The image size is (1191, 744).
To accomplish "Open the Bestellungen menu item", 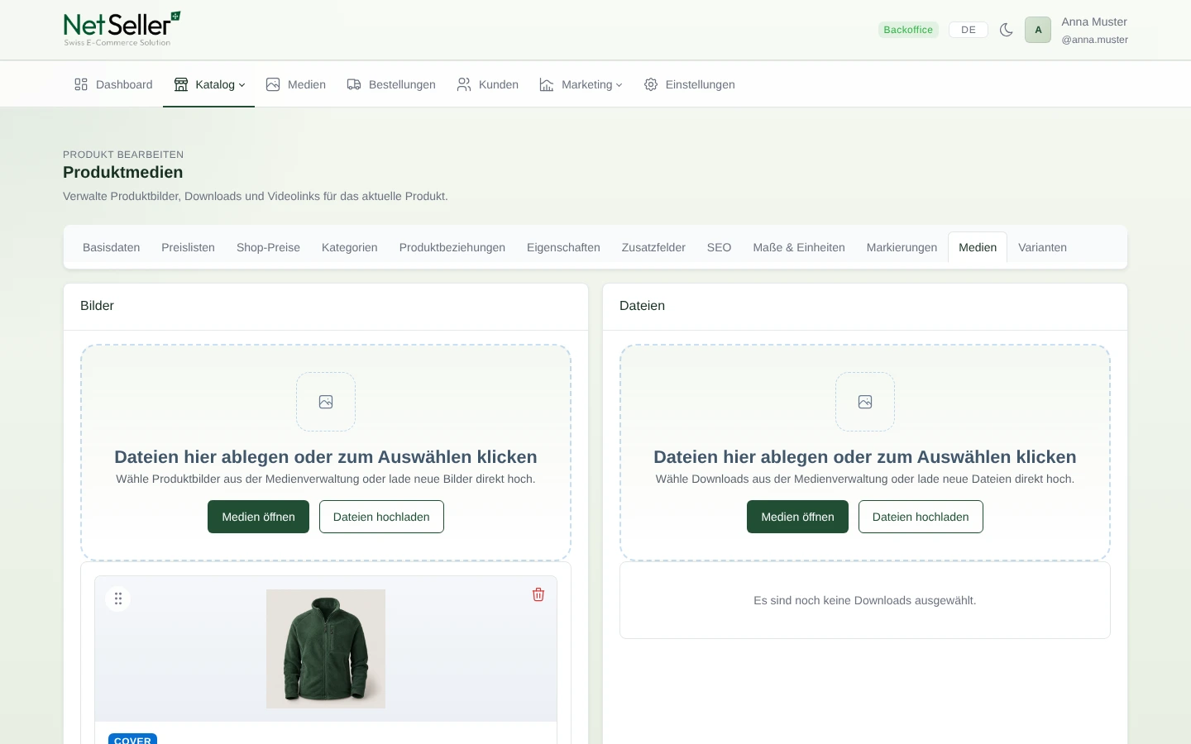I will coord(391,84).
